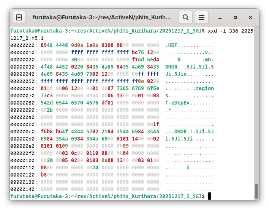269x211 pixels.
Task: Click the T-eDepEv text in the ASCII column
Action: (x=180, y=103)
